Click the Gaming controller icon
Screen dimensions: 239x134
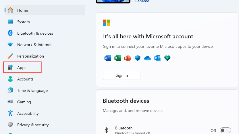coord(10,102)
